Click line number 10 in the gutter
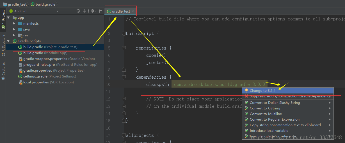 pyautogui.click(x=108, y=85)
